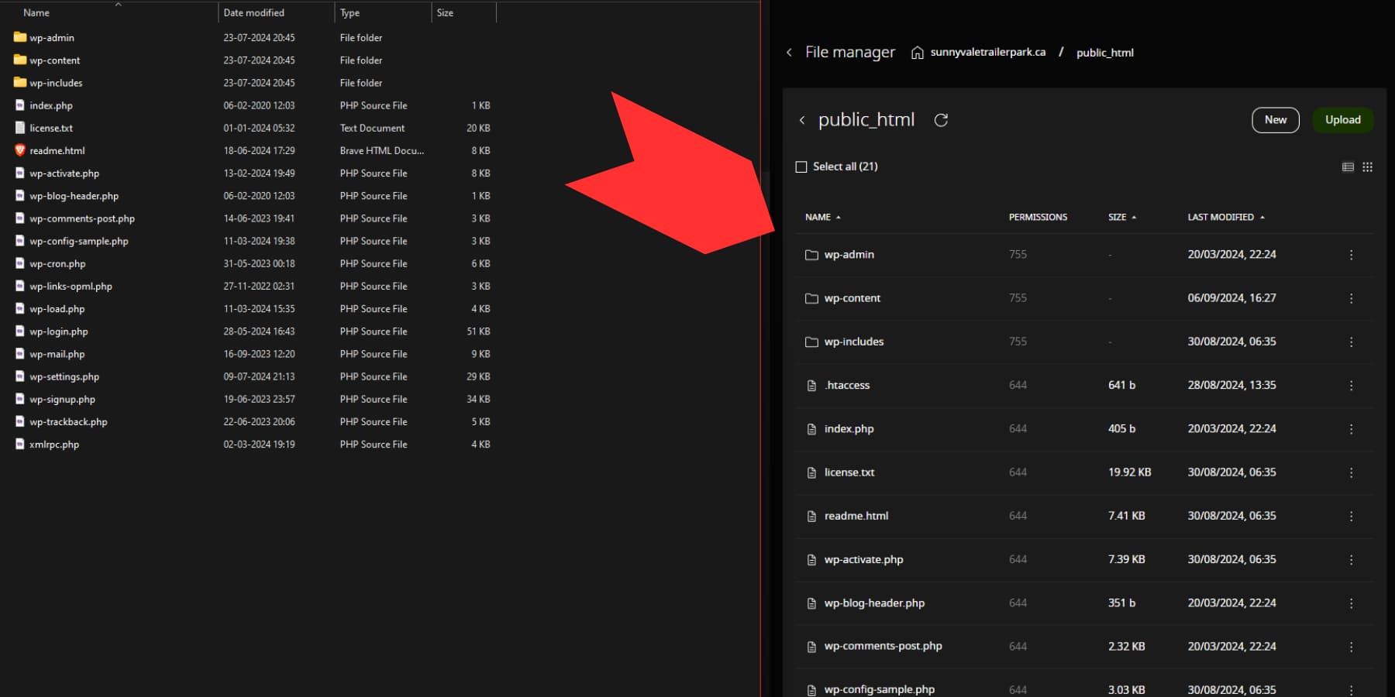
Task: Switch to grid view layout icon
Action: (x=1367, y=167)
